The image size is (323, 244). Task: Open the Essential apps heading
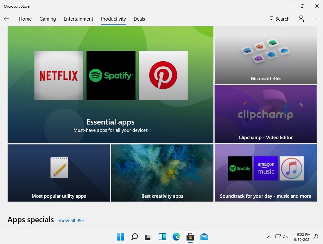[x=111, y=122]
